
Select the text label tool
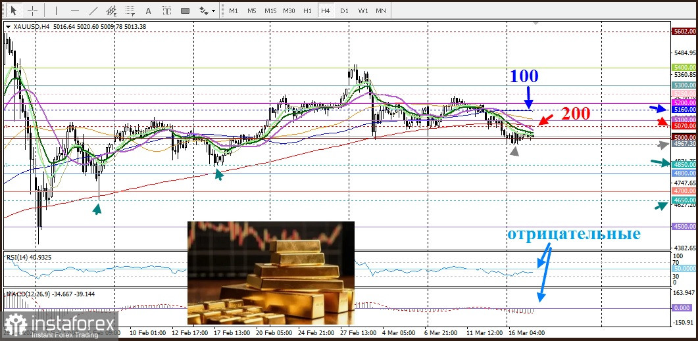[x=166, y=11]
